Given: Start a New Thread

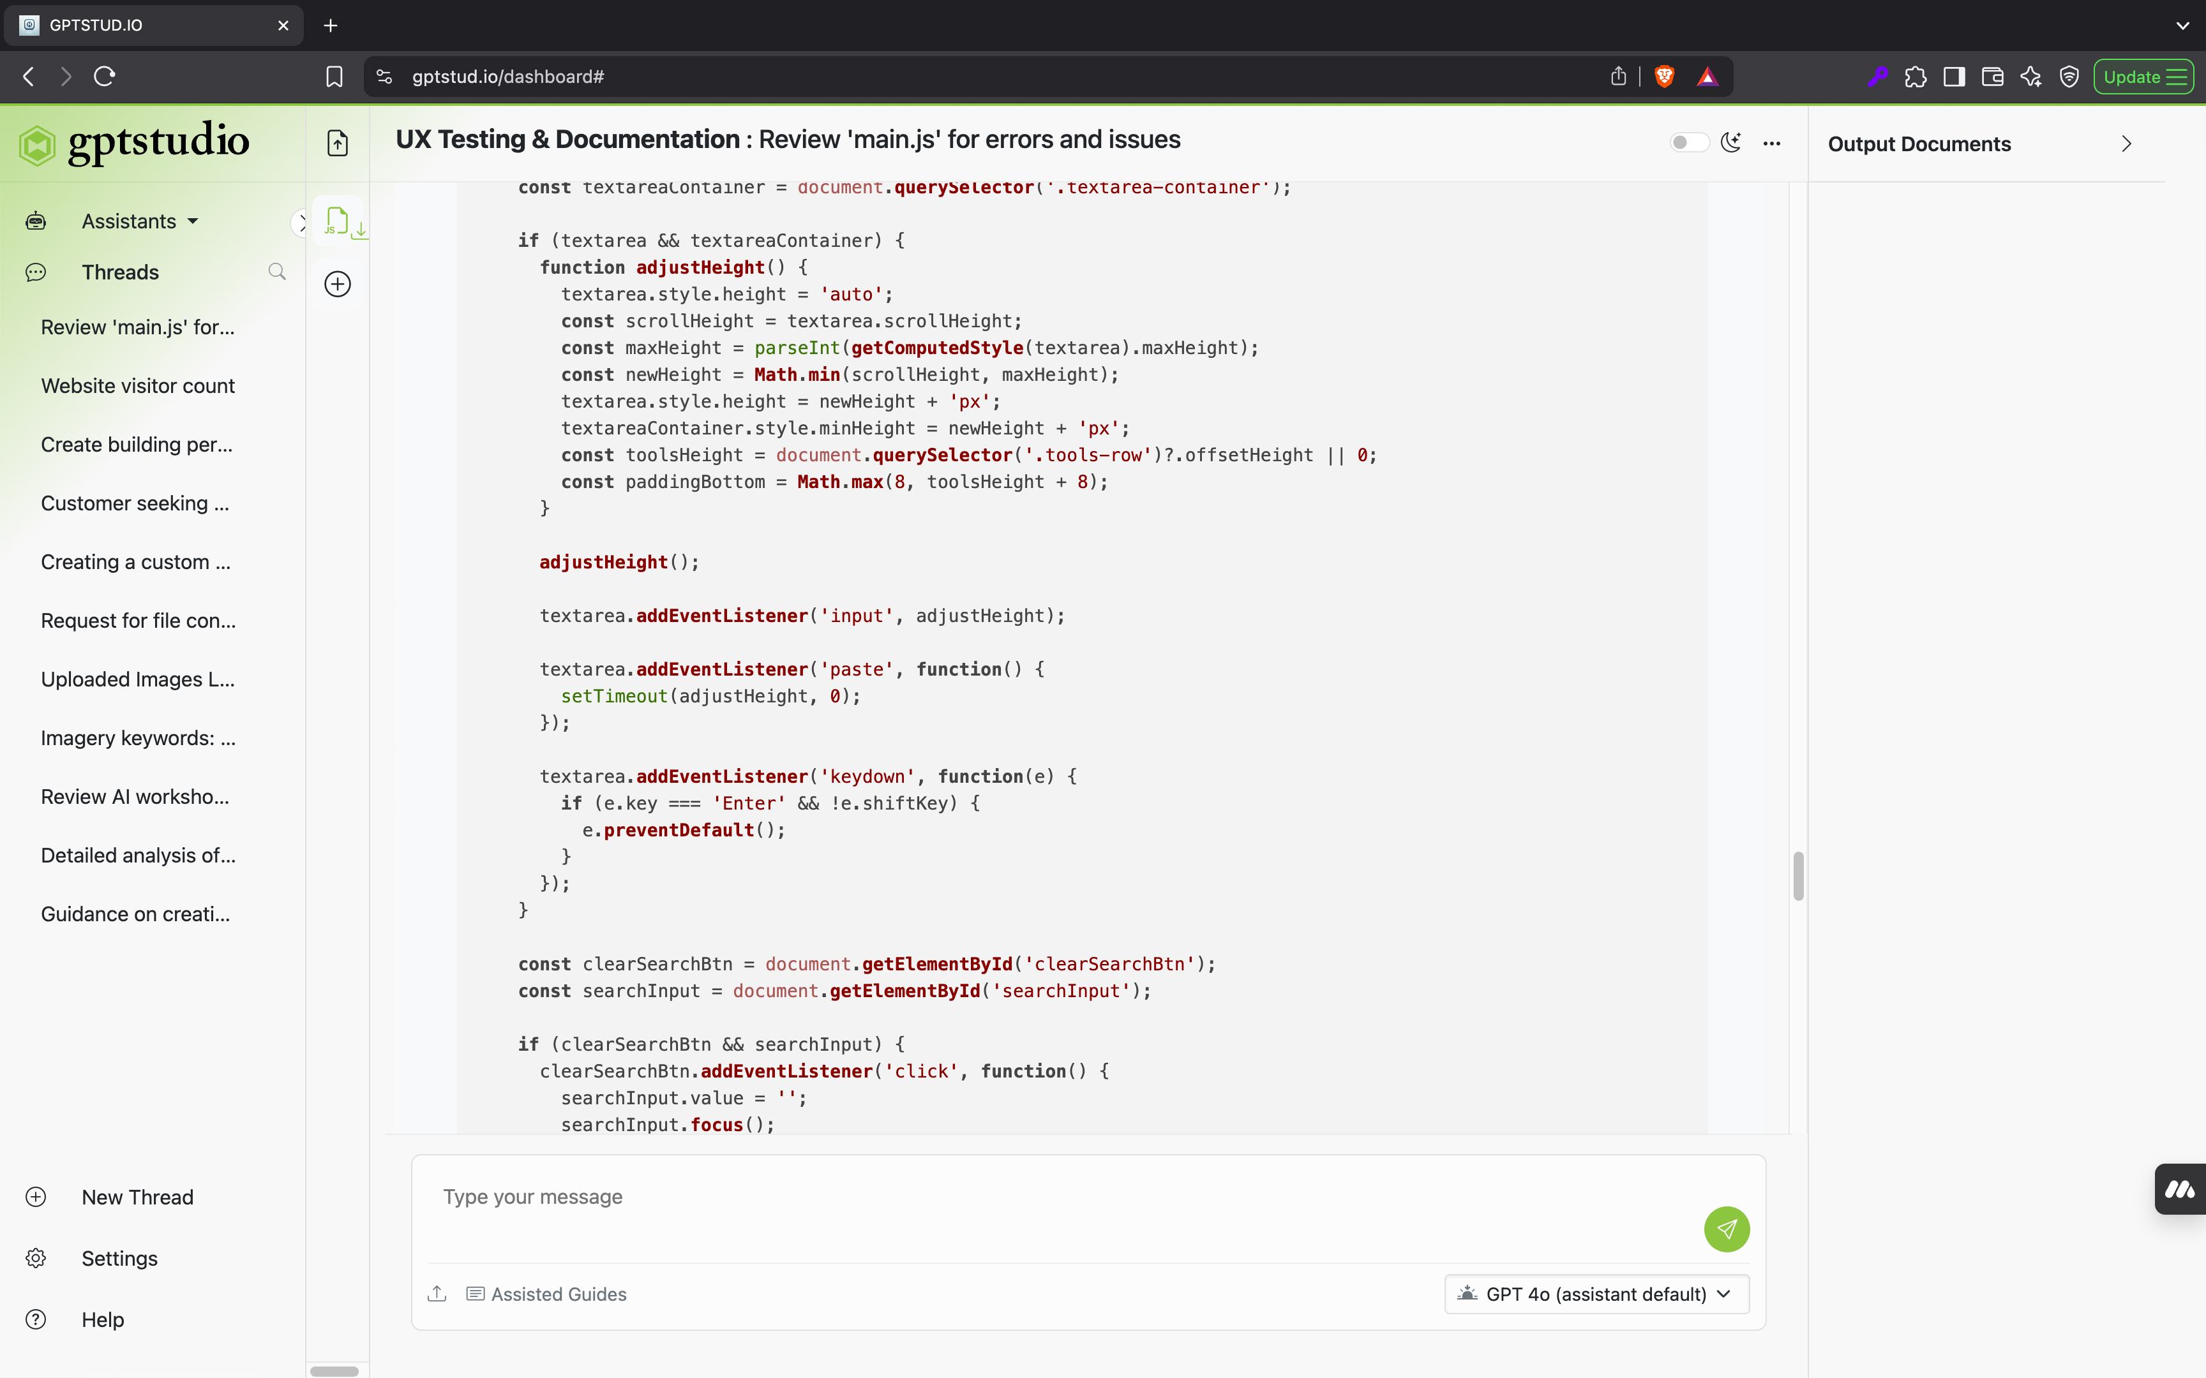Looking at the screenshot, I should (x=137, y=1197).
